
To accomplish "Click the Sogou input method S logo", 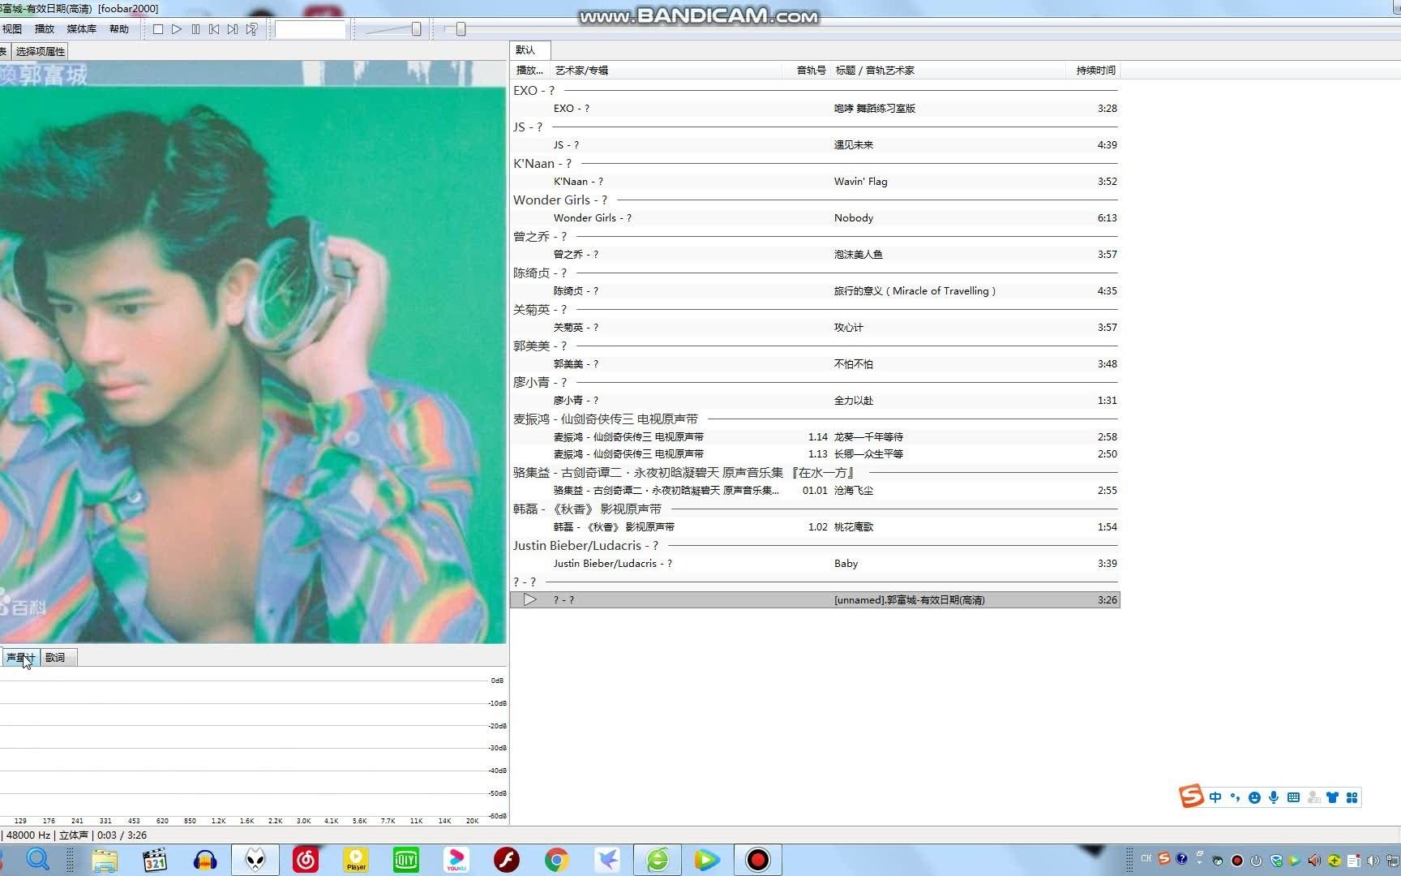I will click(x=1191, y=797).
